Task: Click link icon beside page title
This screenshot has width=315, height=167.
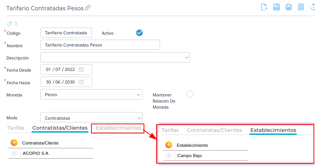Action: coord(88,8)
